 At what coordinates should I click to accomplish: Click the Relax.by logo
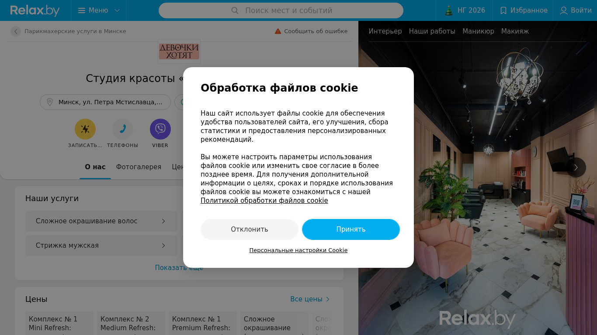(x=35, y=10)
